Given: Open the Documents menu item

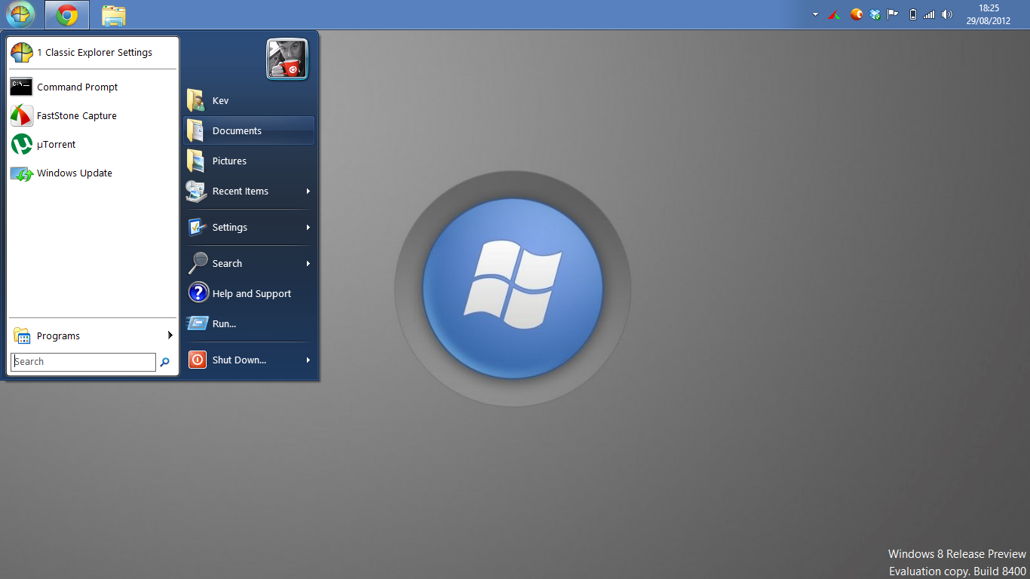Looking at the screenshot, I should coord(237,131).
